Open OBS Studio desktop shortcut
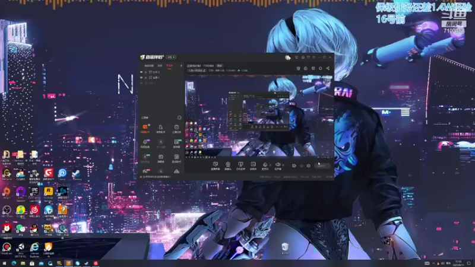Viewport: 475px width, 267px height. point(7,210)
